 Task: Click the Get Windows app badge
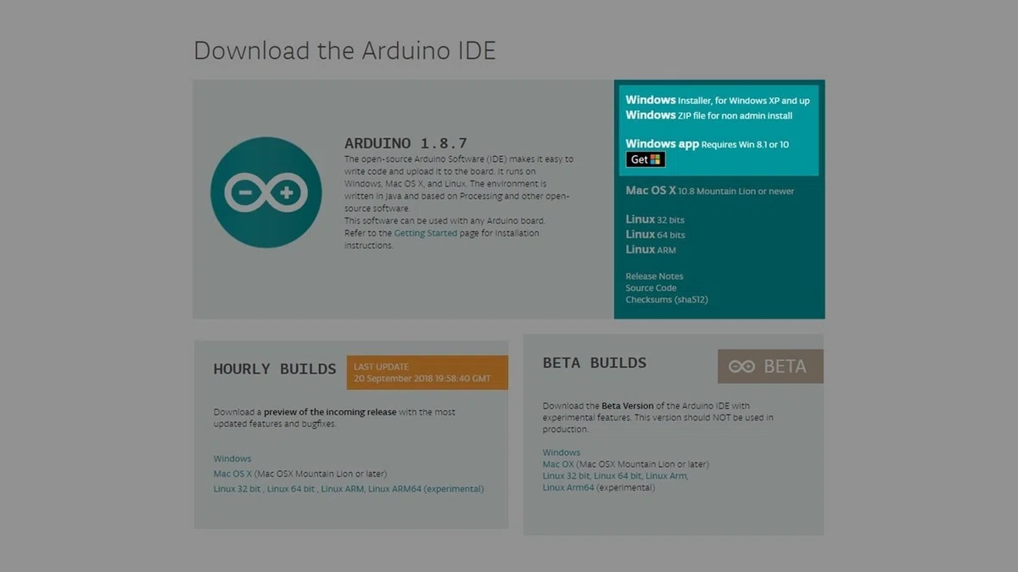(x=646, y=159)
